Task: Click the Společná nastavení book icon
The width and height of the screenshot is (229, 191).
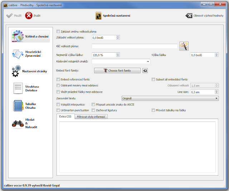Action: click(x=98, y=16)
